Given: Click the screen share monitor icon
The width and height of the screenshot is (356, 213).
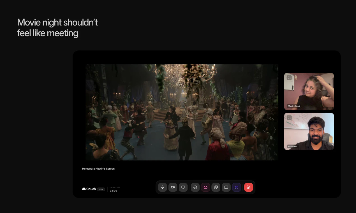Looking at the screenshot, I should coord(183,187).
